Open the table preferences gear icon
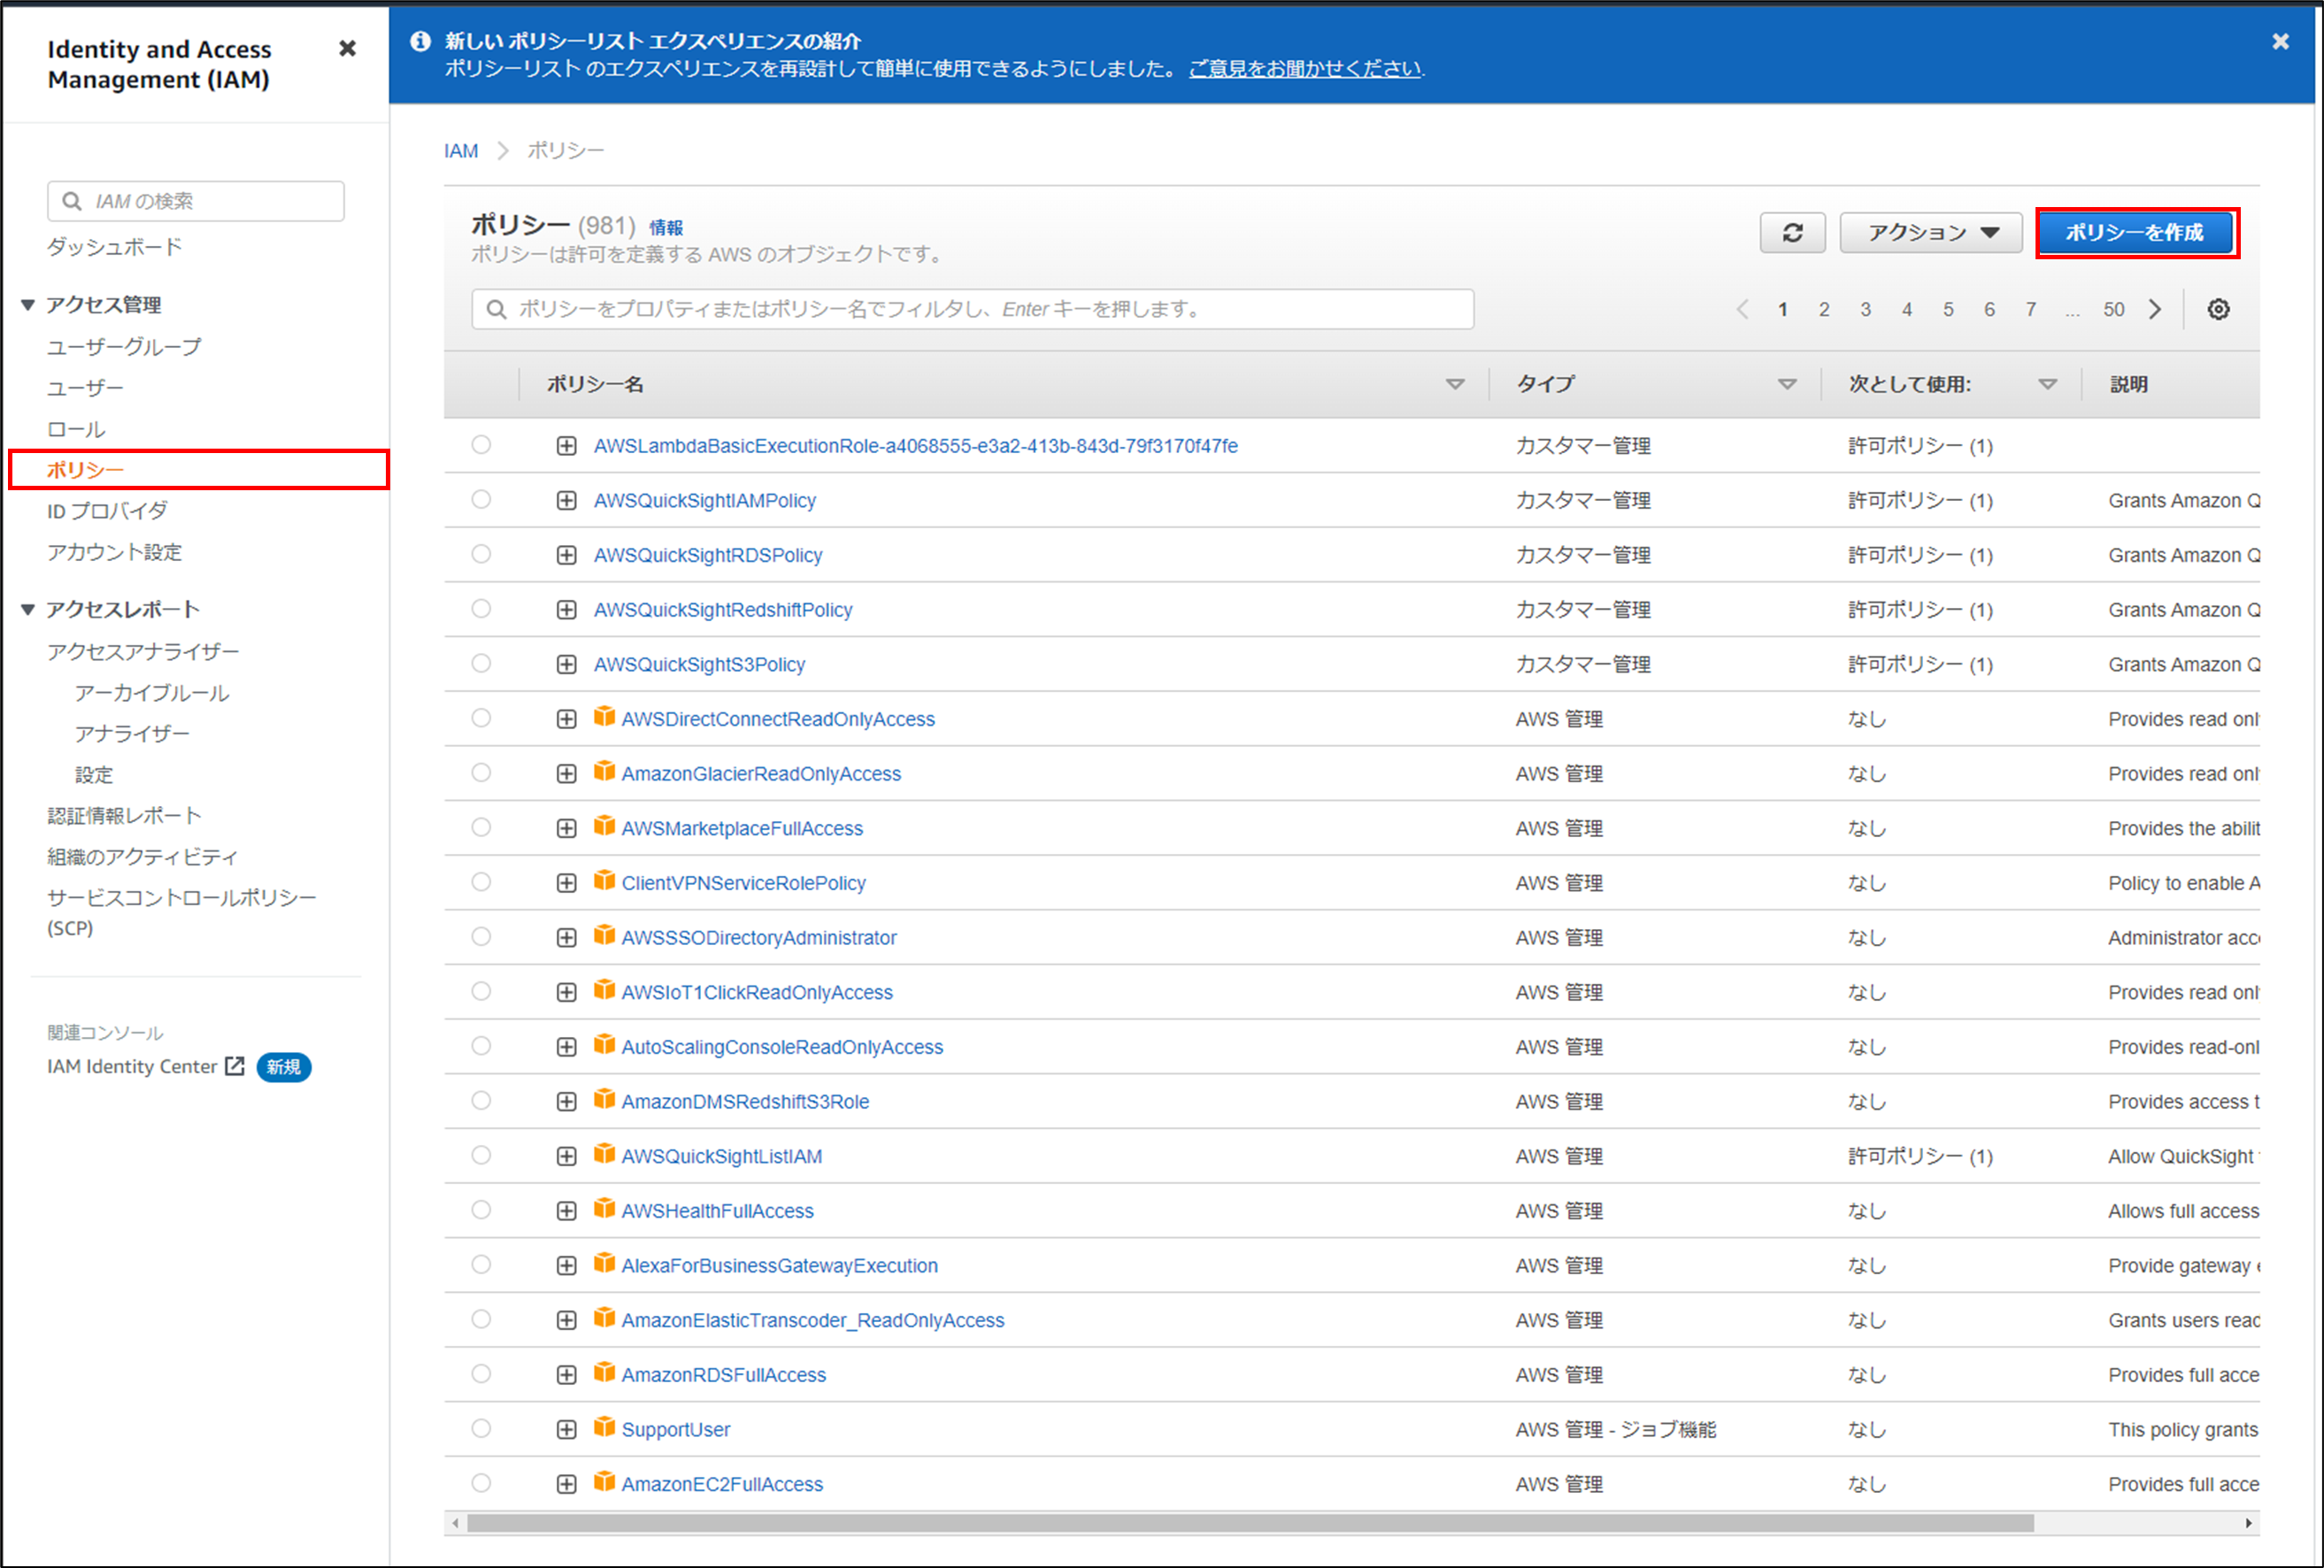Image resolution: width=2324 pixels, height=1568 pixels. coord(2219,309)
